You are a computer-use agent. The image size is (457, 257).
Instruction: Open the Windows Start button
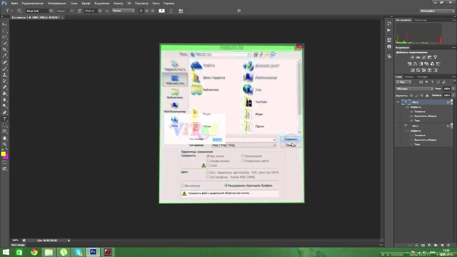(x=6, y=252)
